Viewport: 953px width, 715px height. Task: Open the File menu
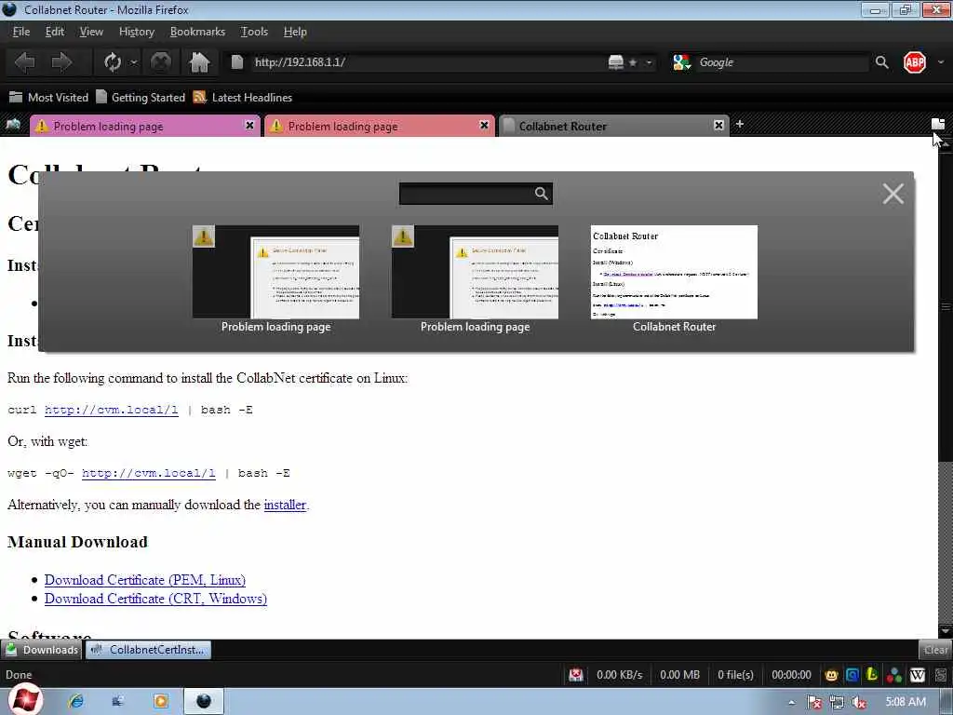pyautogui.click(x=21, y=32)
